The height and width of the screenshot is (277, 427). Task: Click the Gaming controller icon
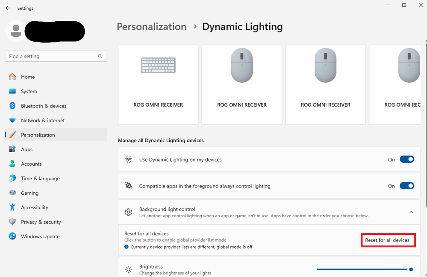tap(12, 193)
